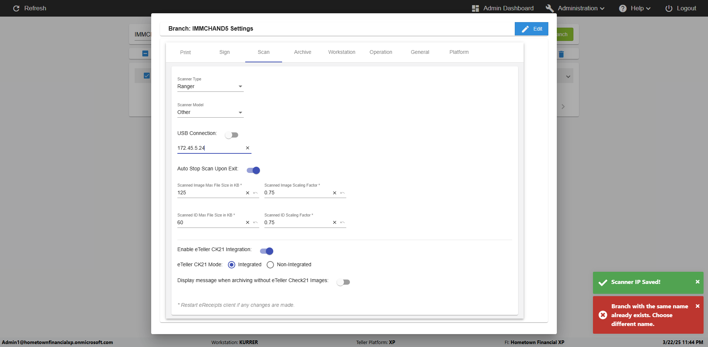The height and width of the screenshot is (347, 708).
Task: Dismiss the Scanner IP Saved notification
Action: (x=697, y=282)
